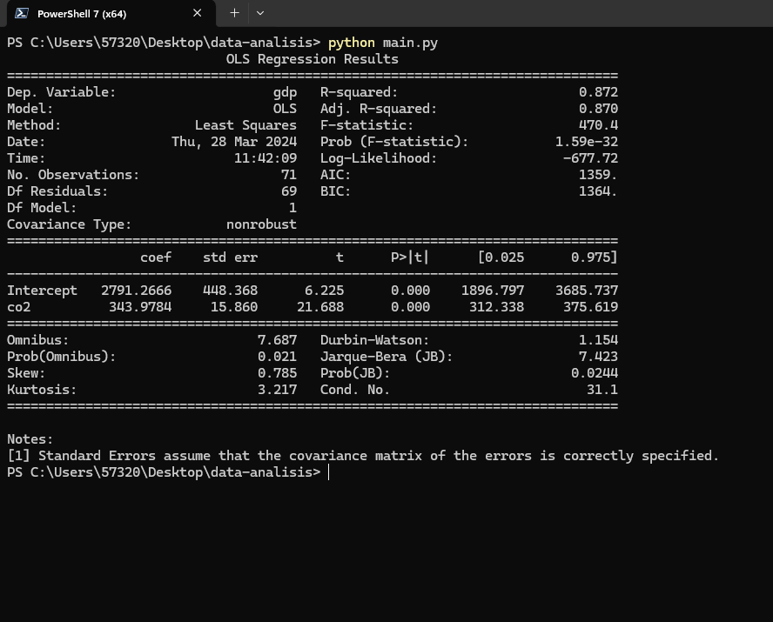The height and width of the screenshot is (622, 773).
Task: Select the PowerShell 7 (x64) tab title
Action: pos(81,14)
